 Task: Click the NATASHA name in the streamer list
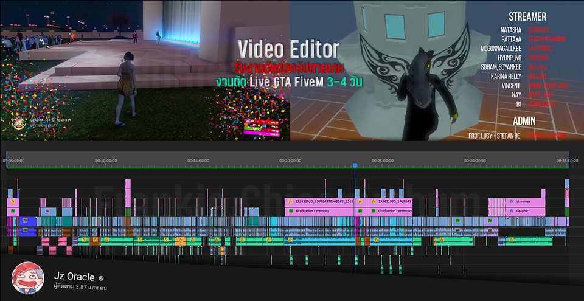tap(512, 30)
